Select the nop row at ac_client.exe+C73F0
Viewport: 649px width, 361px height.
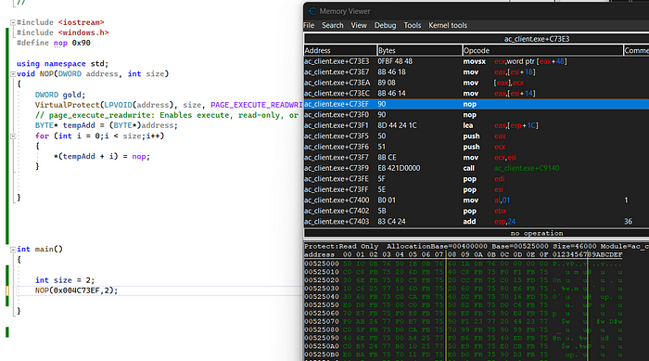(x=477, y=115)
